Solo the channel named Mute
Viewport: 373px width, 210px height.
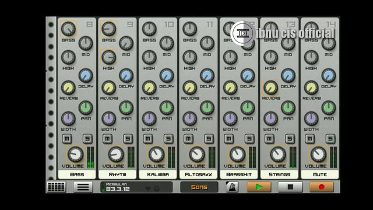pyautogui.click(x=330, y=139)
